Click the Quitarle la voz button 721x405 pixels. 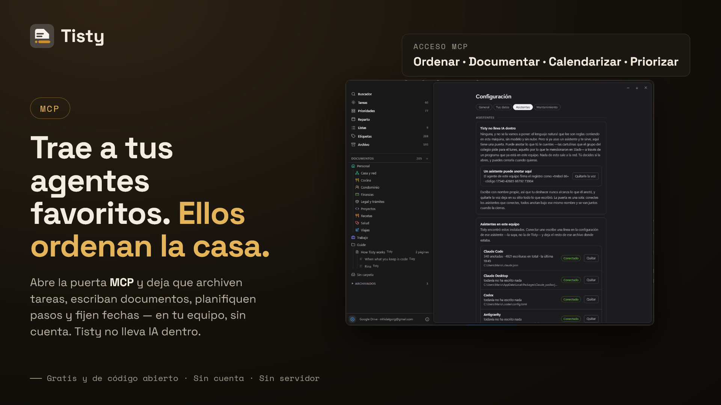click(585, 176)
